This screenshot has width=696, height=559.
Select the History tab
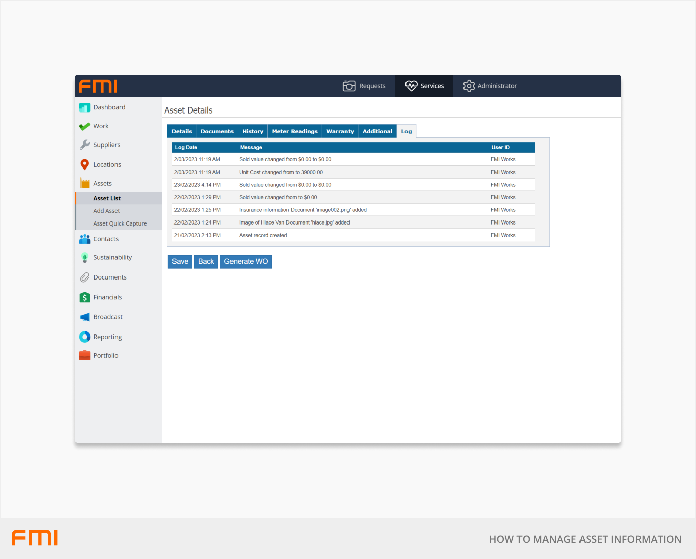pos(253,131)
